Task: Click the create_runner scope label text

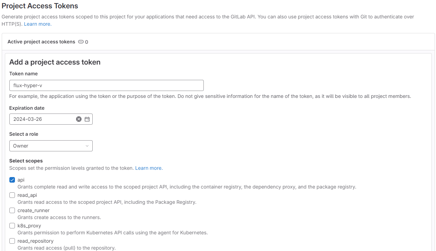Action: [33, 210]
